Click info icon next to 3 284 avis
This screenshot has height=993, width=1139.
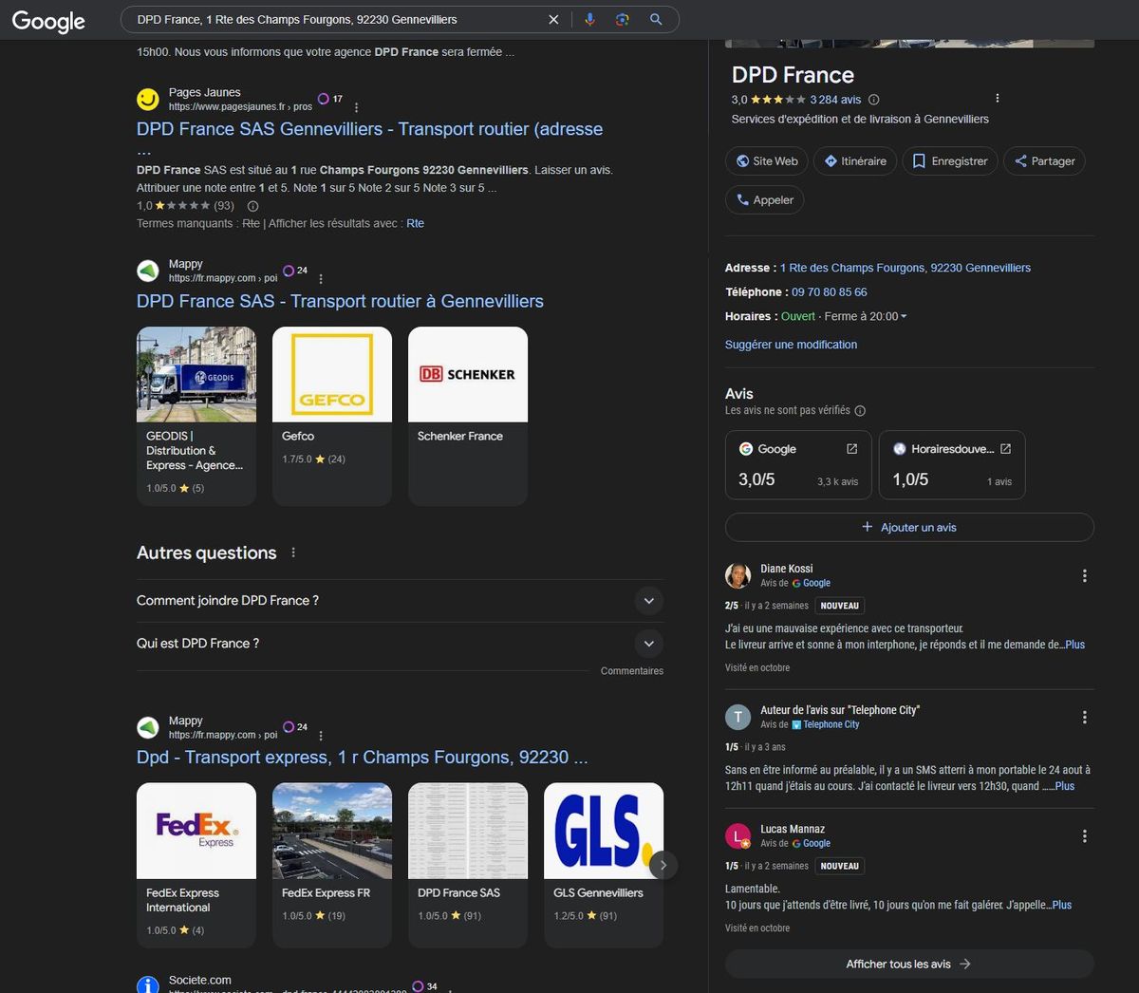pos(874,100)
